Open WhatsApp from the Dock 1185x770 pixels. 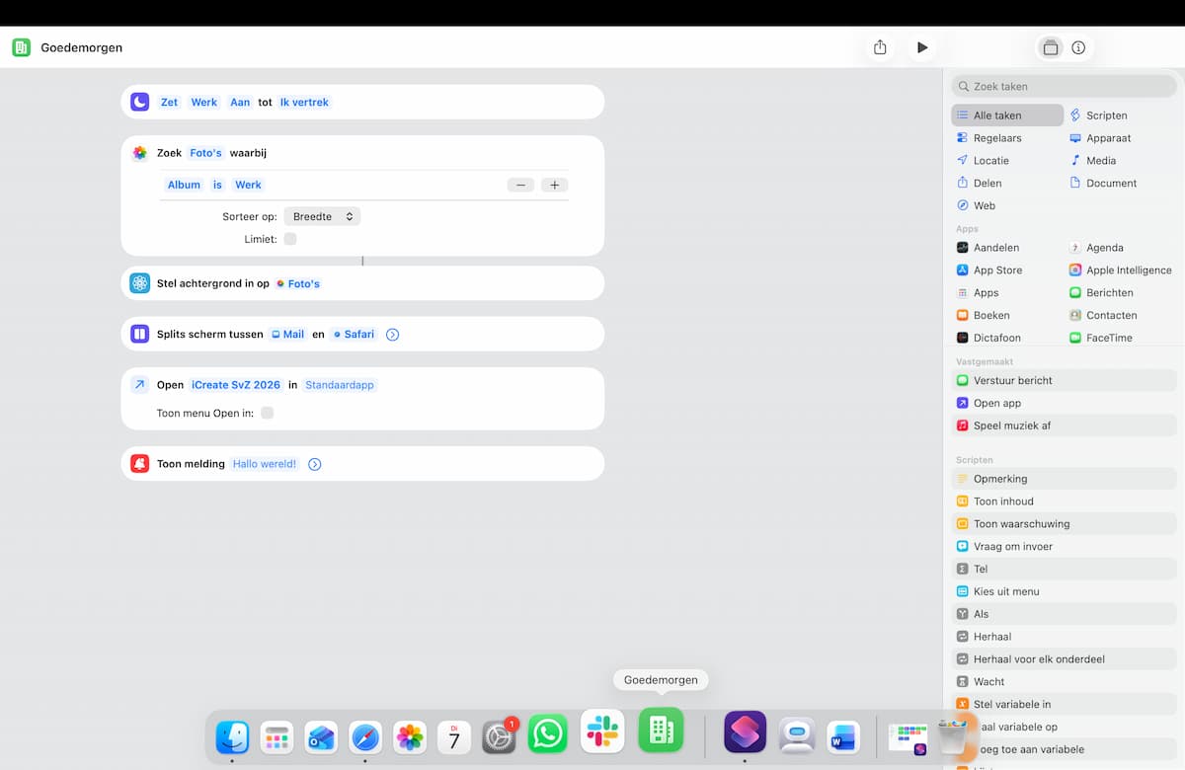(x=547, y=736)
